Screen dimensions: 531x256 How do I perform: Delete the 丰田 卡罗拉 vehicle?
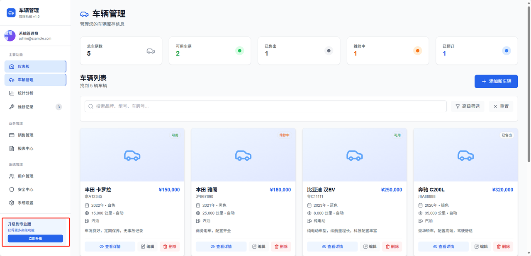pos(170,246)
